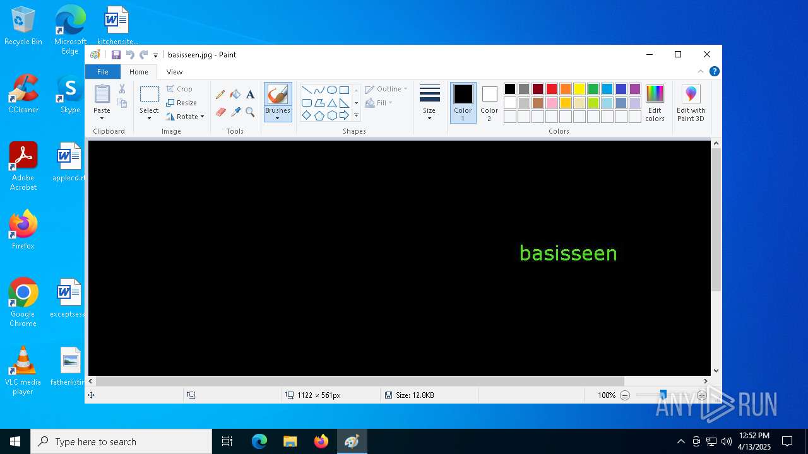This screenshot has width=808, height=454.
Task: Expand the Shapes gallery more arrow
Action: [x=356, y=115]
